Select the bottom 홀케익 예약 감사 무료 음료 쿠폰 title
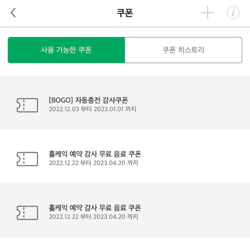 pyautogui.click(x=95, y=208)
